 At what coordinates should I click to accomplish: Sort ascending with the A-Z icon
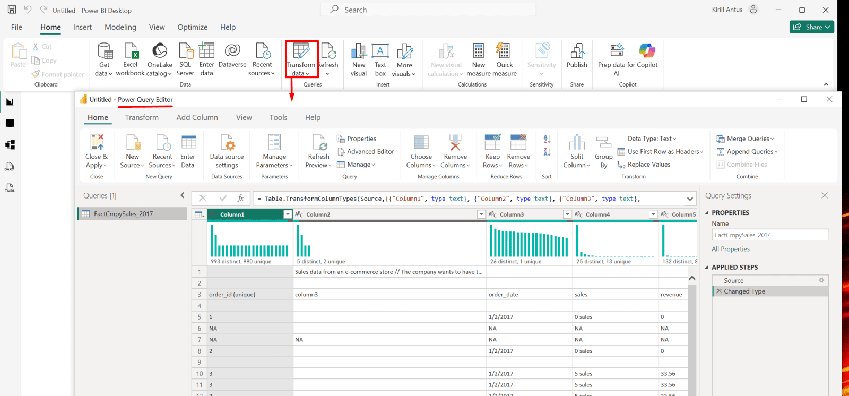click(x=547, y=139)
